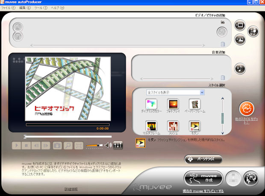Click the add pictures button
The height and width of the screenshot is (196, 265).
pos(240,40)
